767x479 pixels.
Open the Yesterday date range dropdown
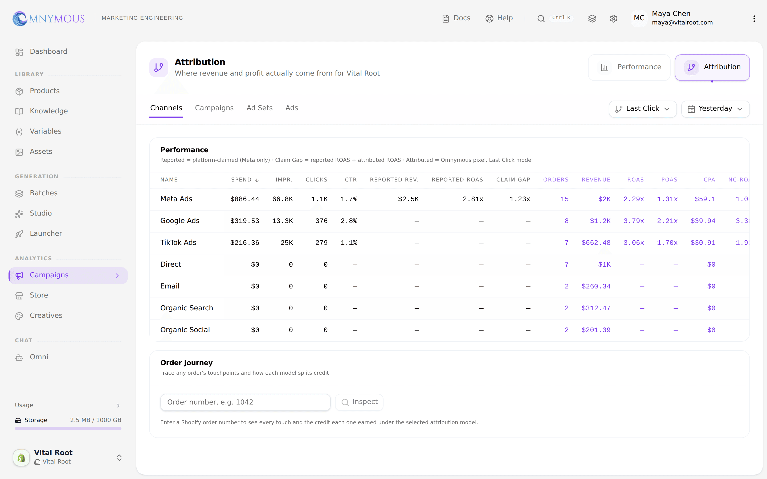[x=715, y=109]
